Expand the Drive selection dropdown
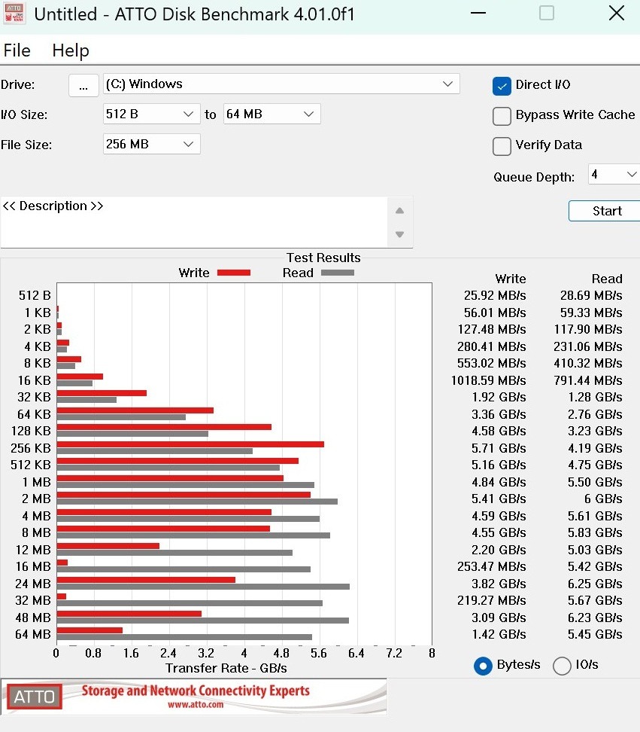 (x=281, y=84)
